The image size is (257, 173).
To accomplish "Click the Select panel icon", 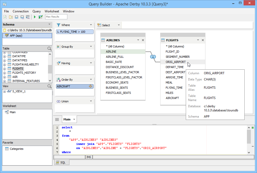I will click(x=99, y=25).
